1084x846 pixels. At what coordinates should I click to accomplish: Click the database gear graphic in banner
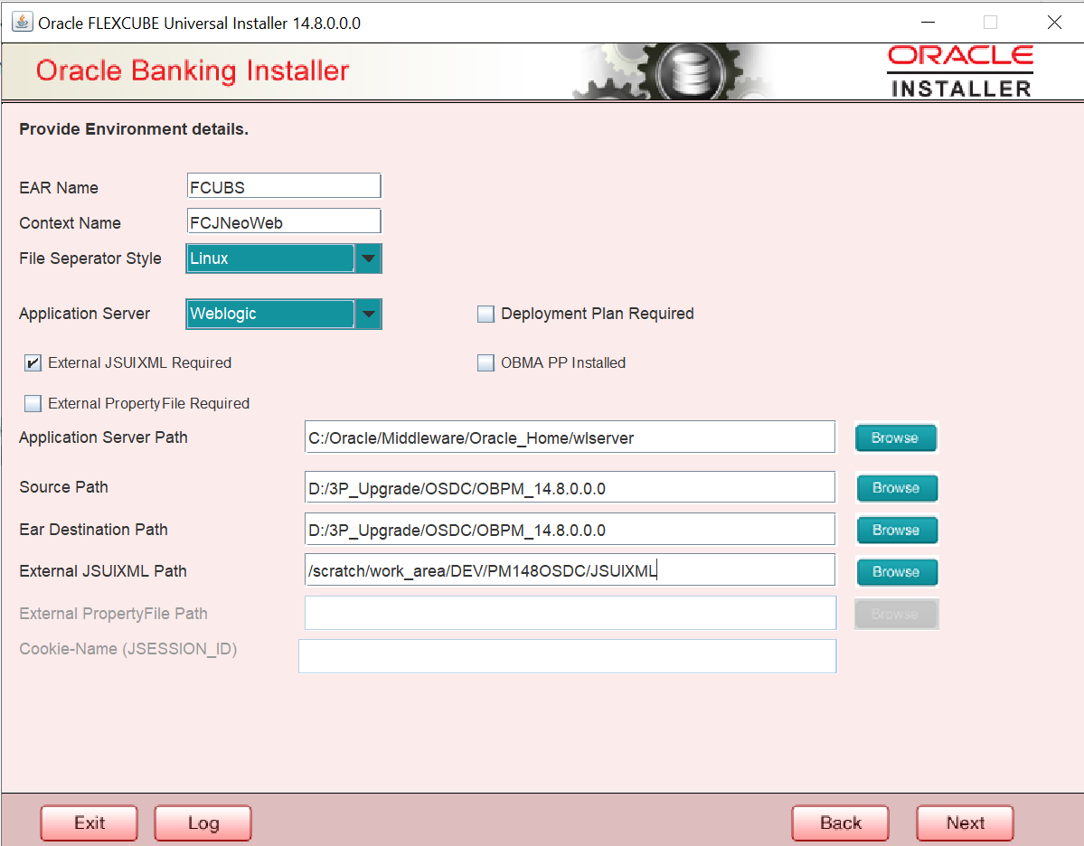pyautogui.click(x=674, y=72)
